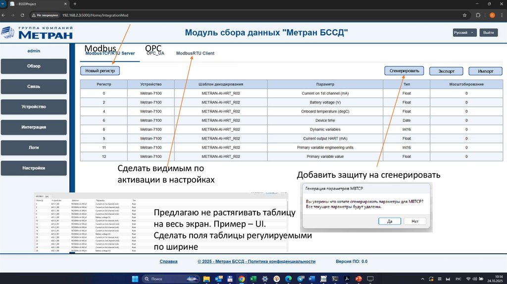Click the РУС keyboard language indicator
The width and height of the screenshot is (507, 284).
click(x=458, y=279)
